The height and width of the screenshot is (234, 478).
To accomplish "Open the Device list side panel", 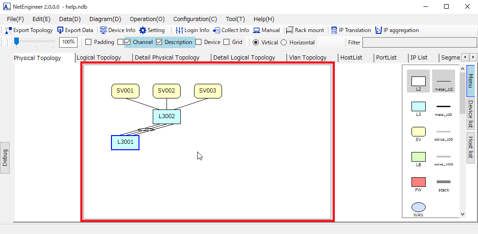I will coord(471,114).
